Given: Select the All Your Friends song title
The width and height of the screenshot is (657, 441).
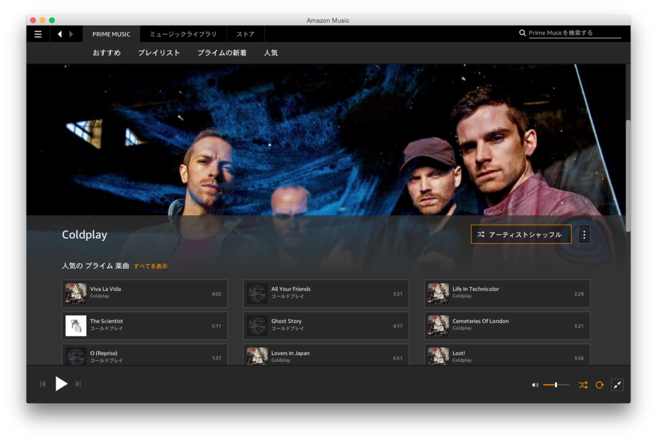Looking at the screenshot, I should 291,289.
